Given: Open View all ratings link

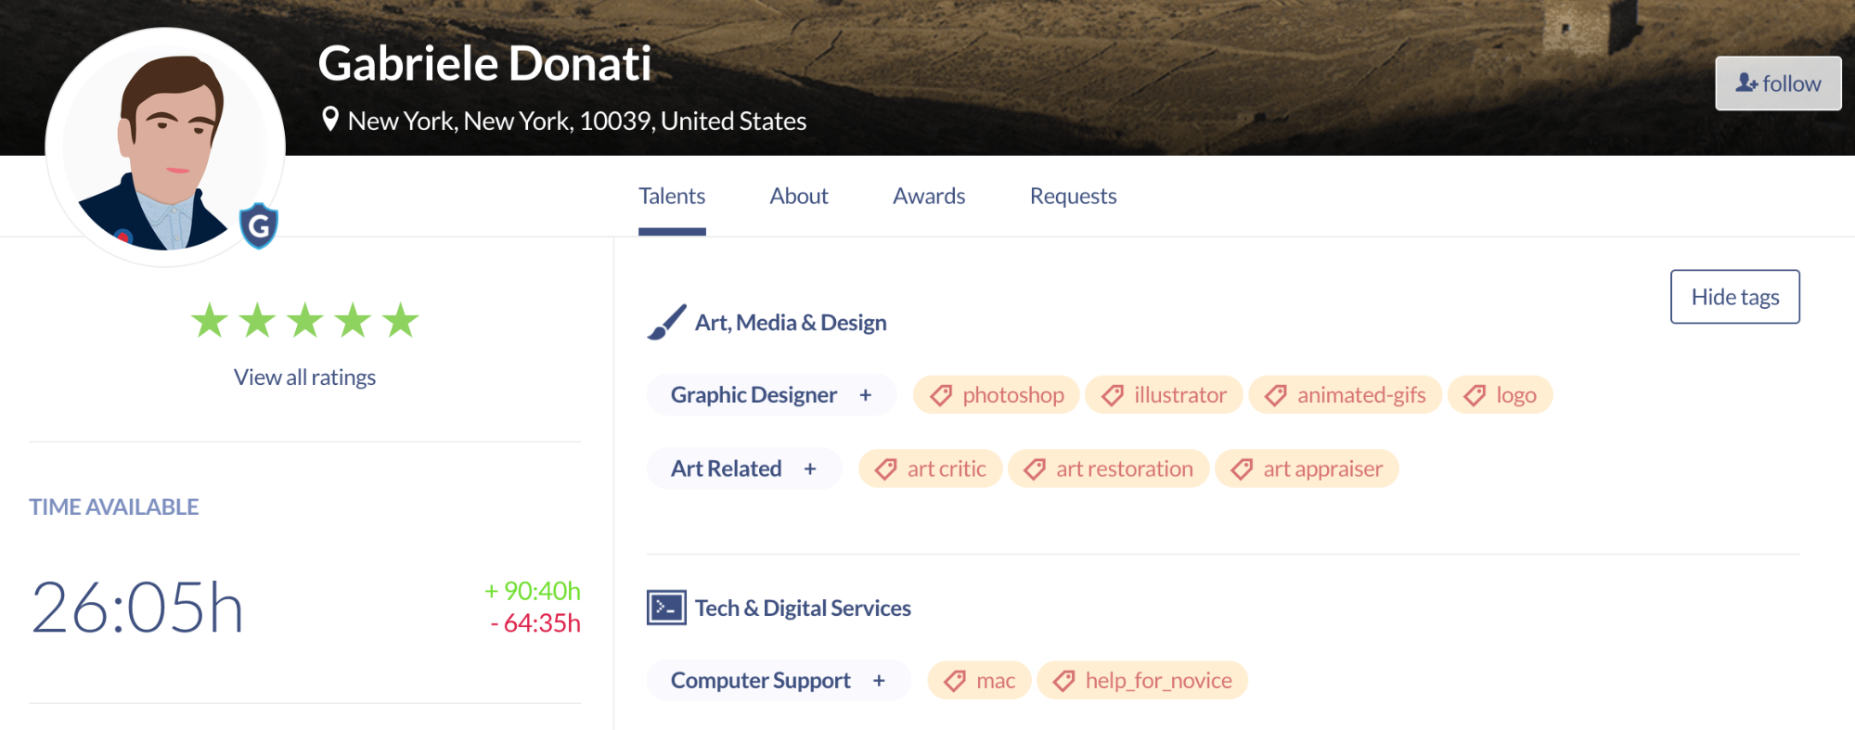Looking at the screenshot, I should [x=304, y=378].
